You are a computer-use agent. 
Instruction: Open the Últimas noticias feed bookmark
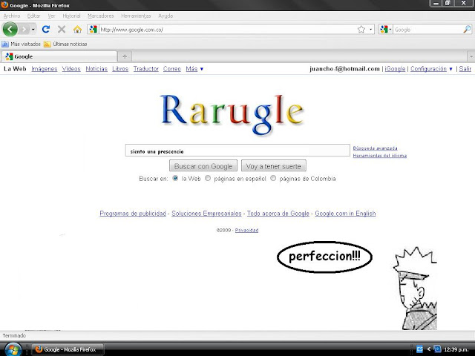[x=65, y=44]
